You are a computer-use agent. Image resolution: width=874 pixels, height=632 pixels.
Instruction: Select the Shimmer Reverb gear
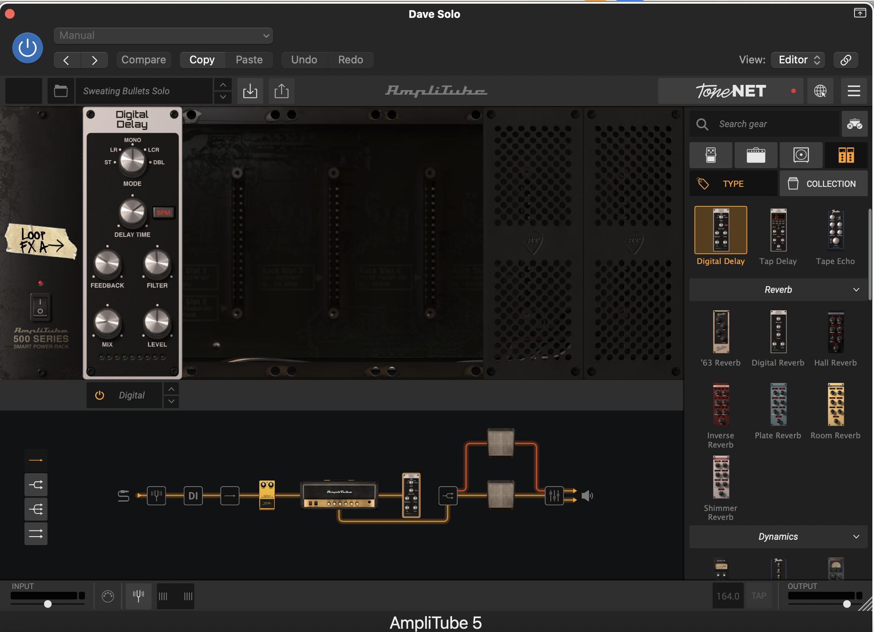click(721, 477)
